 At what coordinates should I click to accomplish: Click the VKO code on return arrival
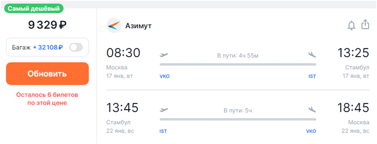point(311,131)
